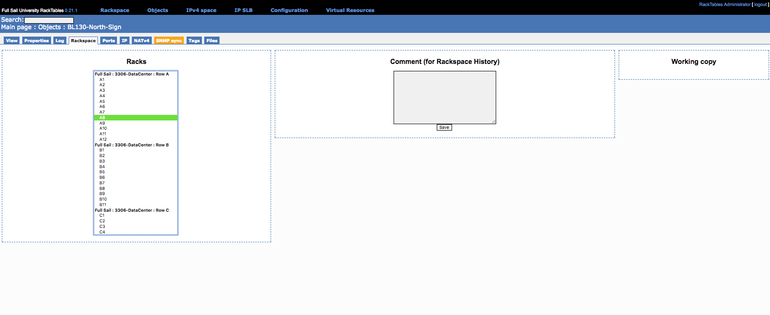The width and height of the screenshot is (770, 315).
Task: Open the SNMP sync tab
Action: [x=169, y=41]
